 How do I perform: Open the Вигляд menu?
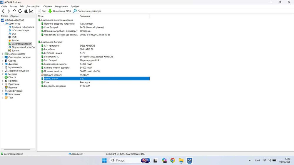(13, 6)
